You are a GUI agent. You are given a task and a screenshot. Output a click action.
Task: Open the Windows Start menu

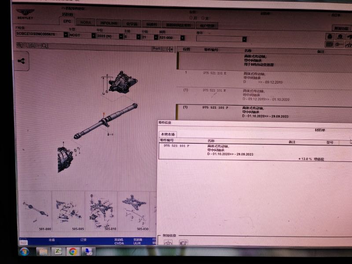(24, 251)
